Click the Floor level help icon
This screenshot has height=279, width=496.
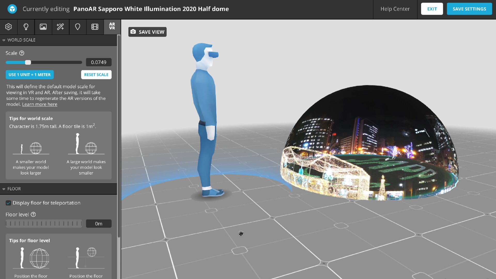(x=33, y=214)
